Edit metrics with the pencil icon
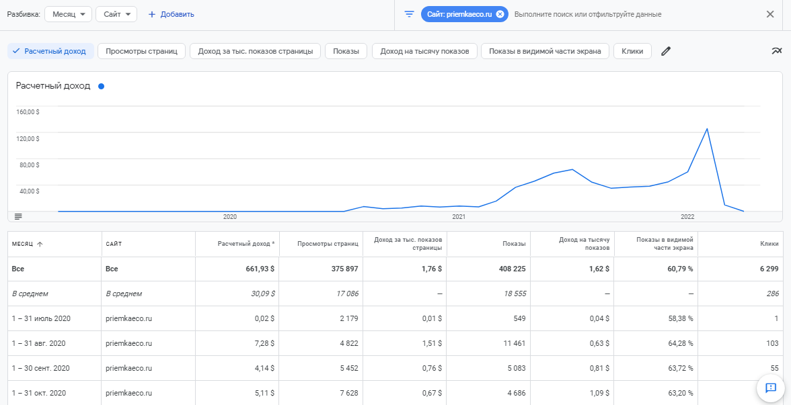This screenshot has height=405, width=791. coord(666,51)
